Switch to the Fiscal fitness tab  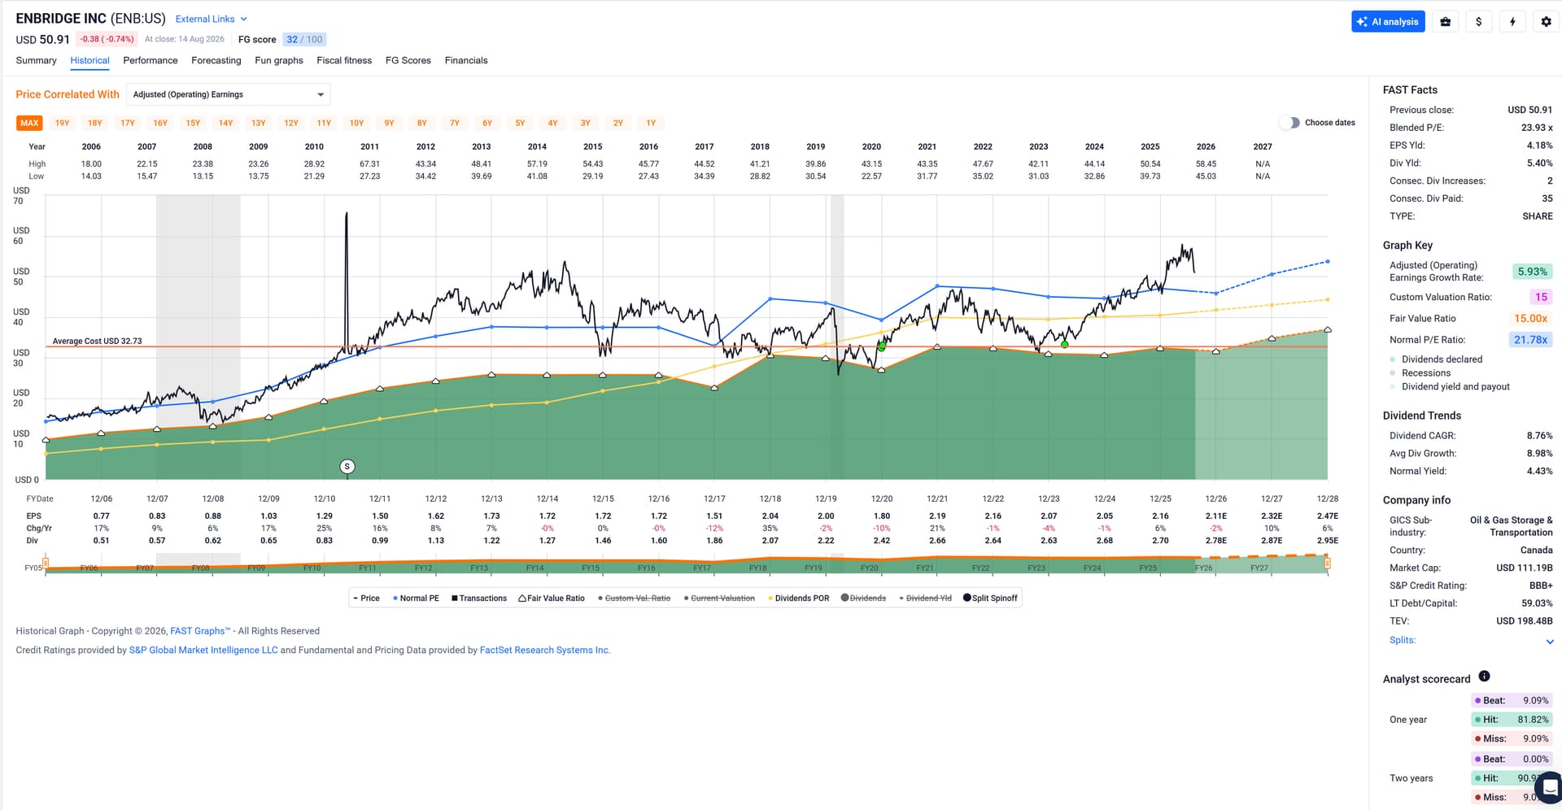tap(344, 60)
